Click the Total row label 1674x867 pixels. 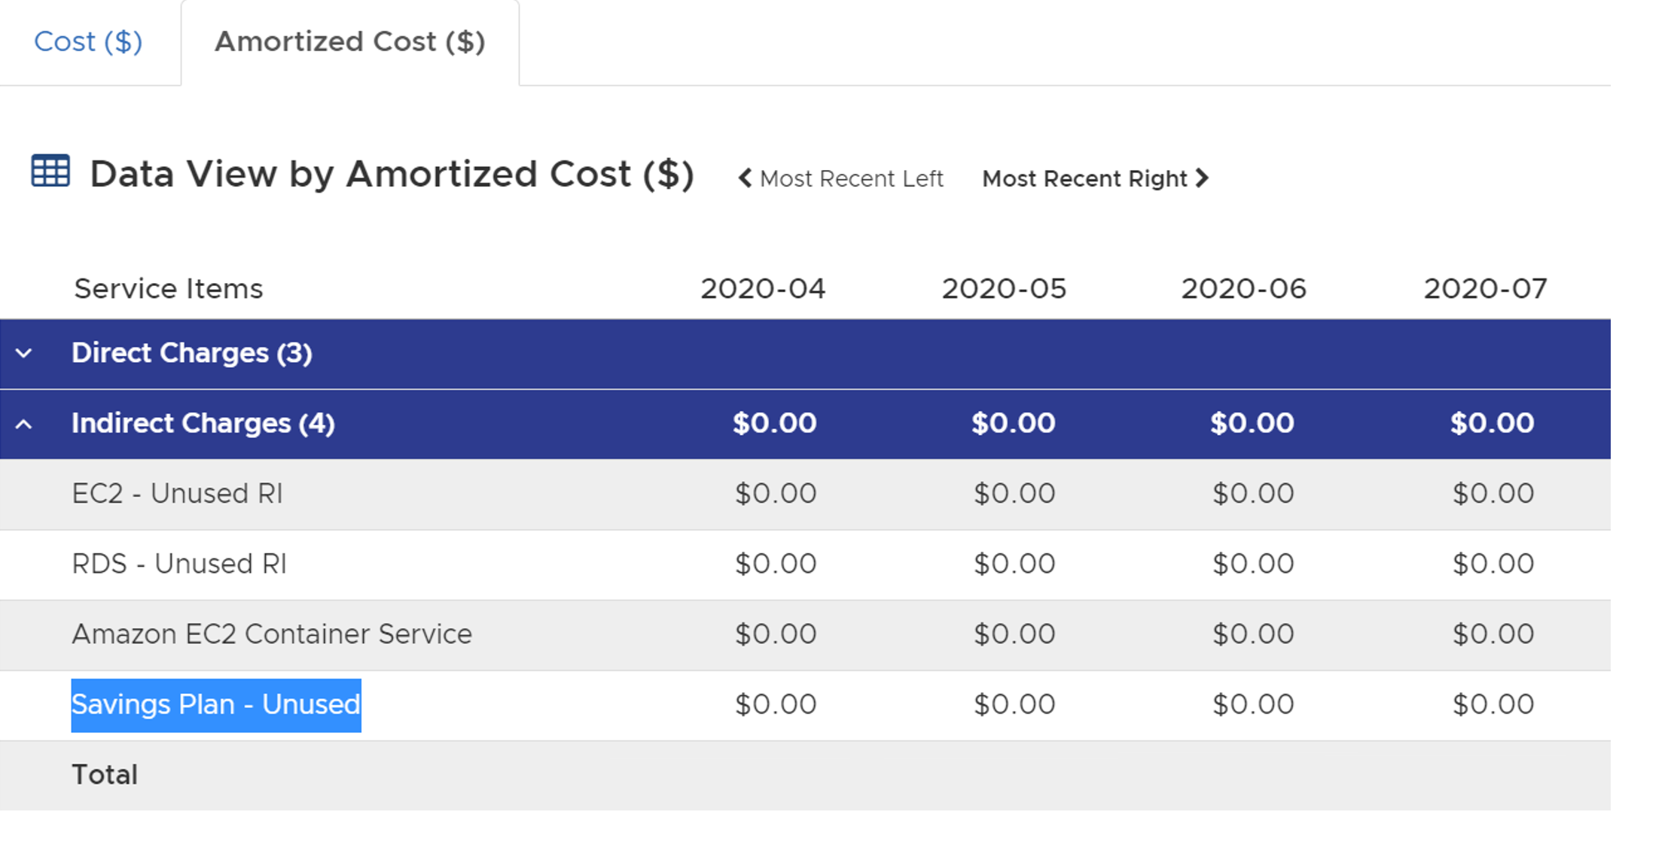coord(105,775)
